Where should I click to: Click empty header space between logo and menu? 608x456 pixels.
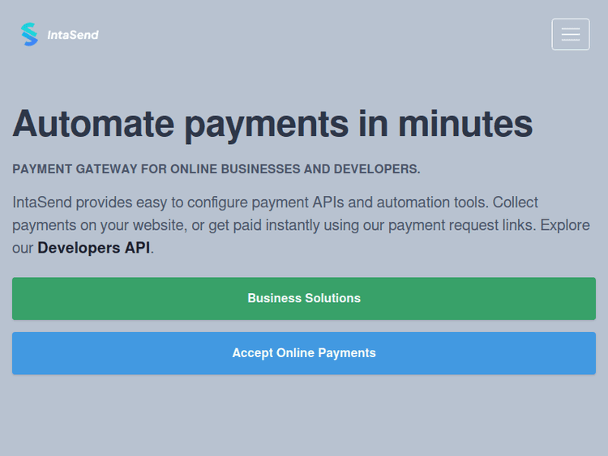[324, 35]
